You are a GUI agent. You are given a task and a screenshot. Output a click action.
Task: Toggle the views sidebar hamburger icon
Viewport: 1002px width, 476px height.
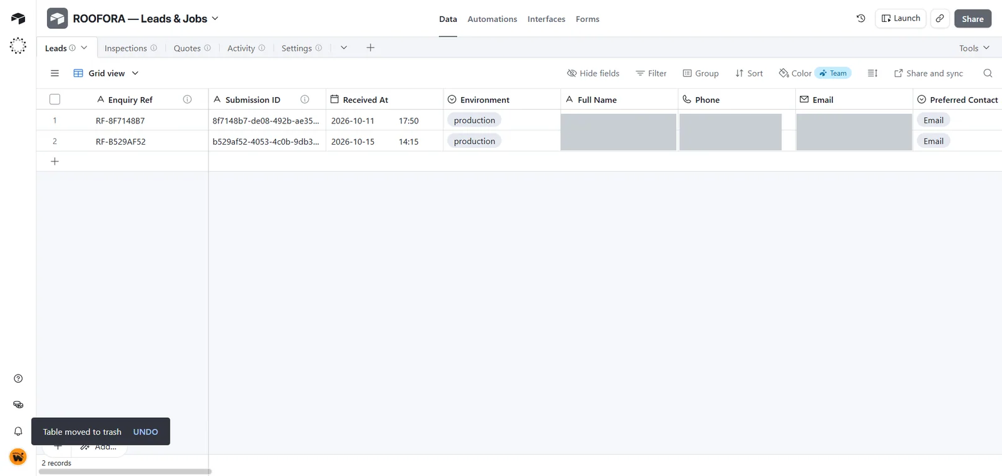(54, 73)
